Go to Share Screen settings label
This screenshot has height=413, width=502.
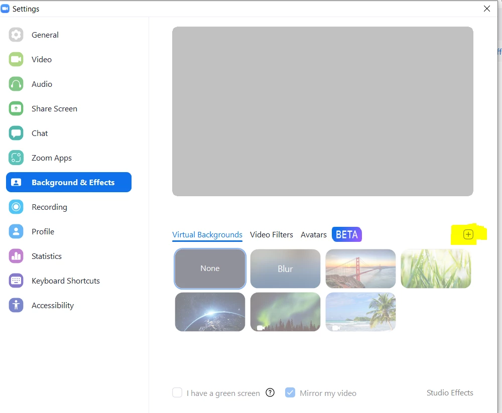54,109
